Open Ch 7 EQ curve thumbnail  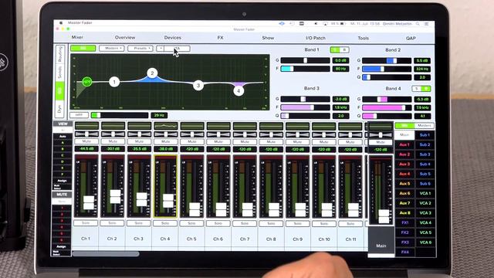pos(245,126)
